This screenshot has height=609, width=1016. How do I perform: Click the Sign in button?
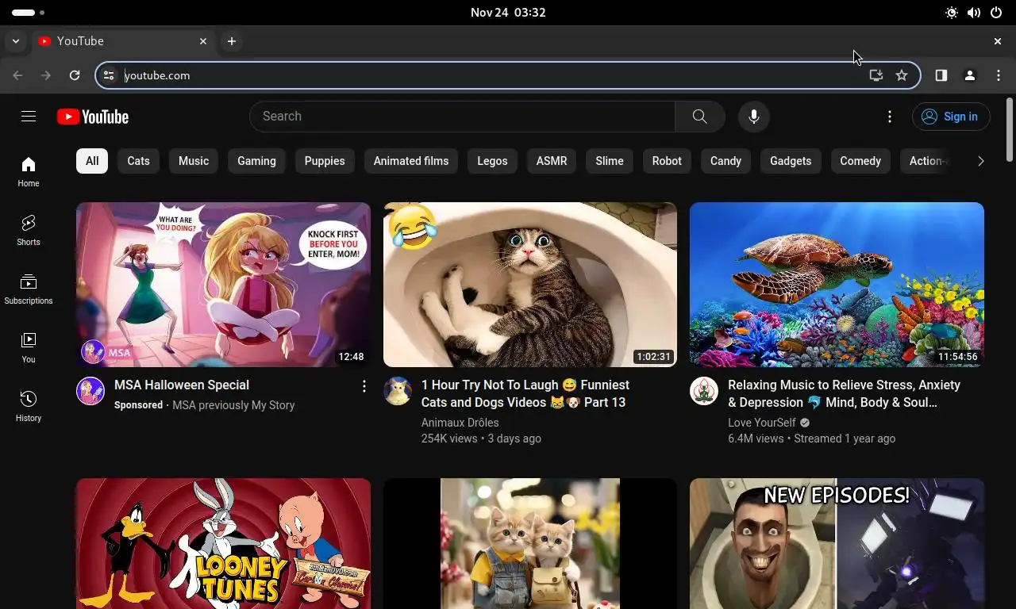[x=951, y=117]
